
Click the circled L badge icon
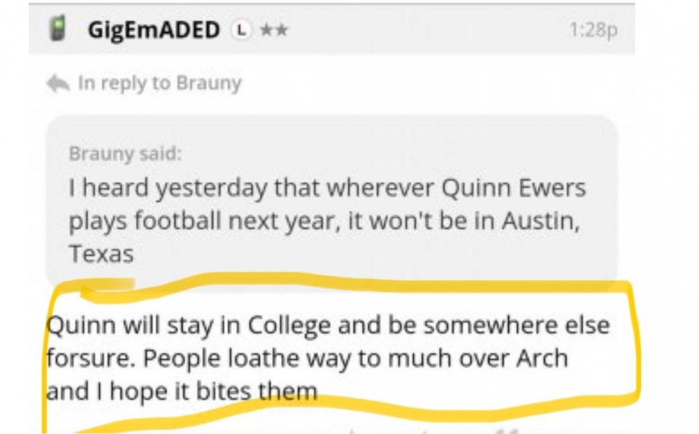[241, 30]
